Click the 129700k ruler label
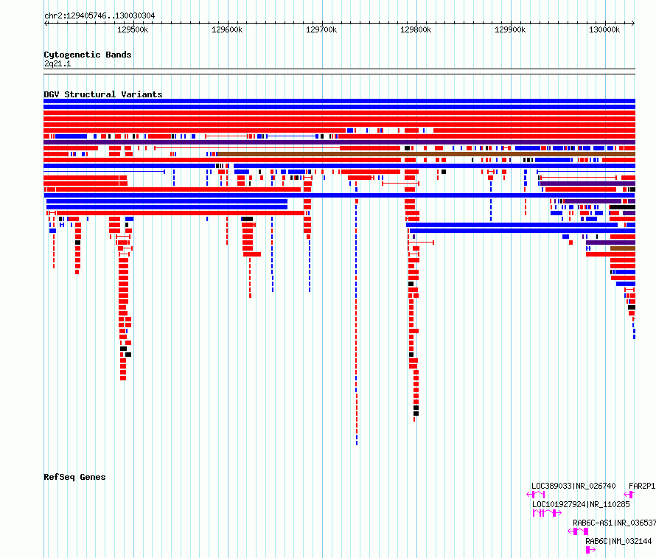 click(321, 29)
